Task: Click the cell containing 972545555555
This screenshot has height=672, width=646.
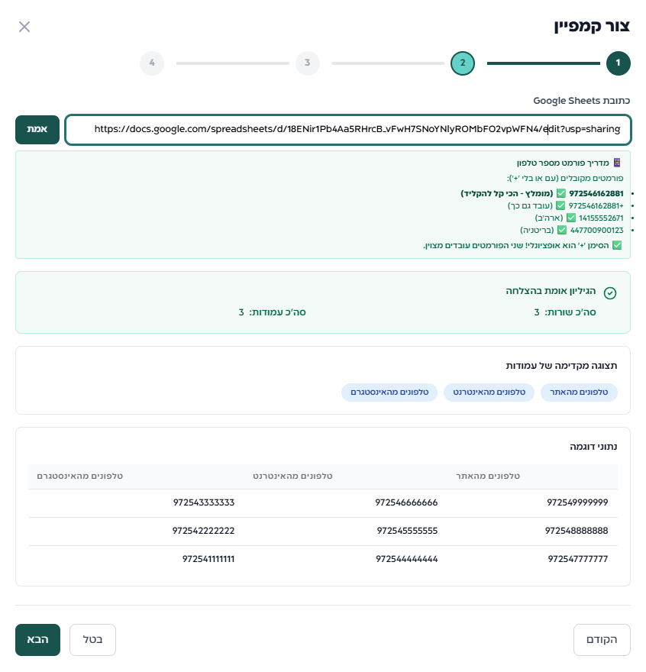Action: tap(406, 531)
